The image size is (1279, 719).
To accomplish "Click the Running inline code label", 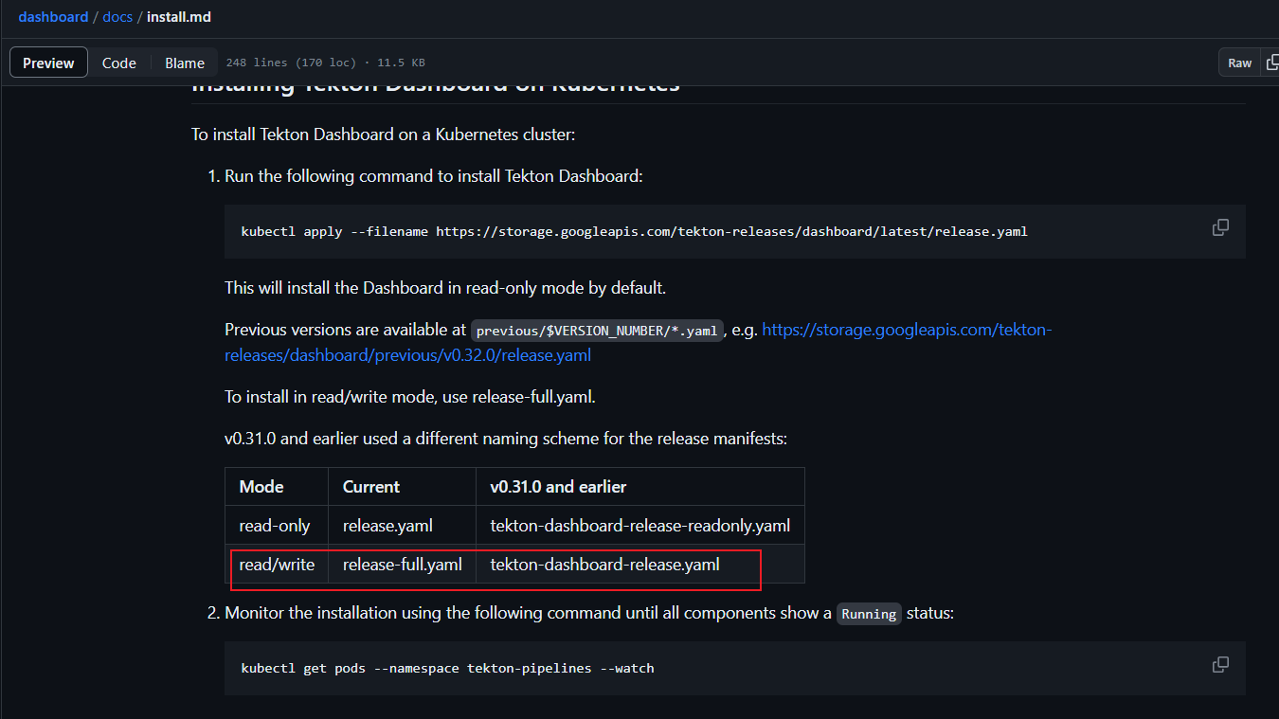I will coord(869,614).
